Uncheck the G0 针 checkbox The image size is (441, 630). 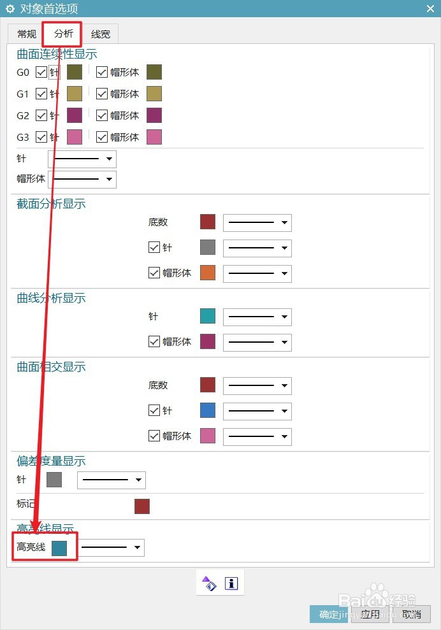pyautogui.click(x=41, y=73)
